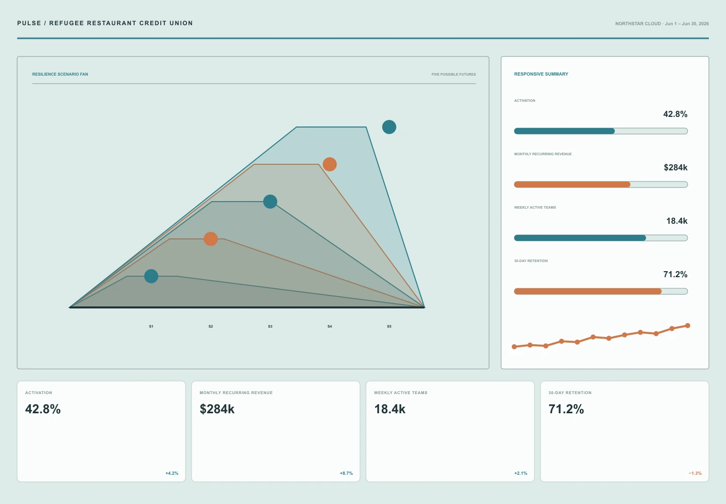This screenshot has width=726, height=504.
Task: Open the Weekly Active Teams card's 18.4k figure
Action: pos(390,409)
